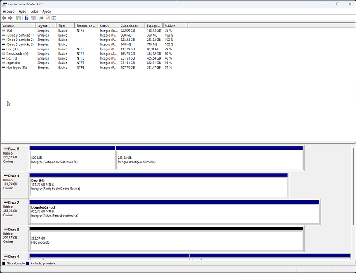The image size is (356, 273).
Task: Click the last toolbar icon for view settings
Action: [x=55, y=17]
